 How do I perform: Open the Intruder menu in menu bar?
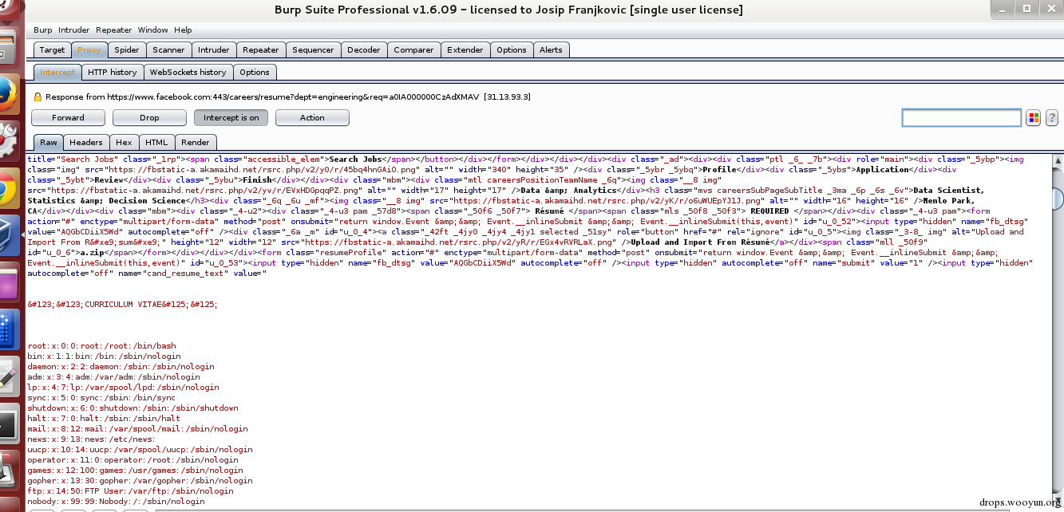tap(74, 30)
